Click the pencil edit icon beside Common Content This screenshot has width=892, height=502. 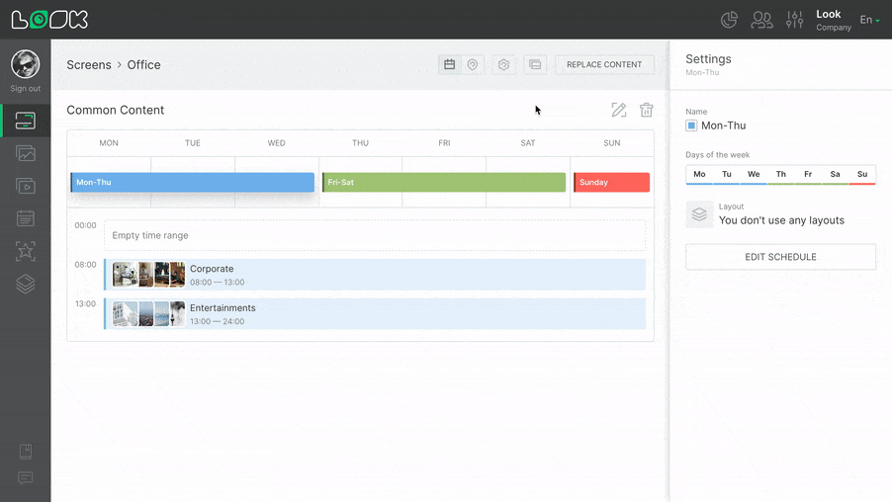(x=619, y=111)
